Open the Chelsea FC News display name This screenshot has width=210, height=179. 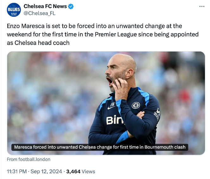pyautogui.click(x=45, y=7)
